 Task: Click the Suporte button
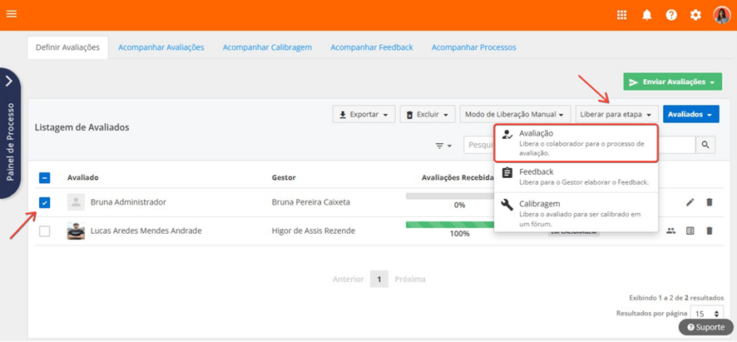705,327
